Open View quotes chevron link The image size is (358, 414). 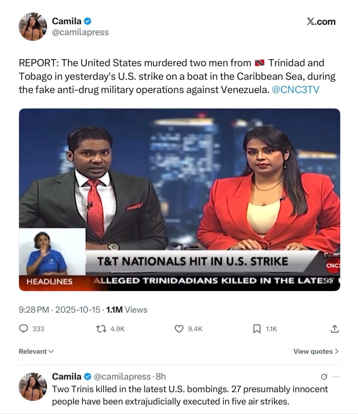316,351
